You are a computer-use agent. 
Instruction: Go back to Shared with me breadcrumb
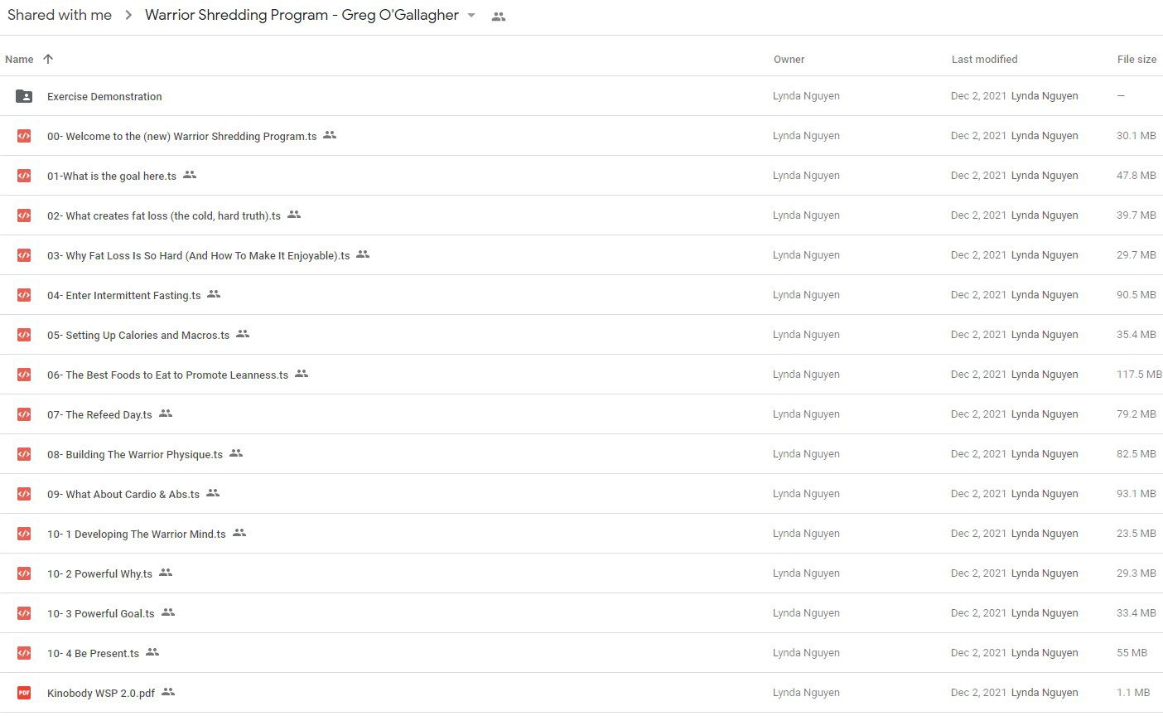(60, 15)
